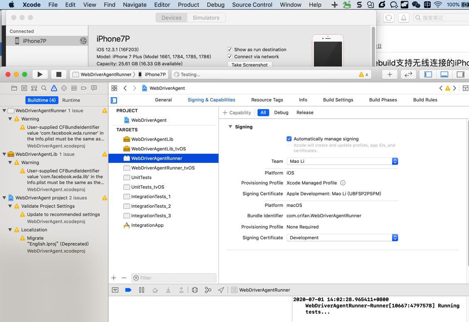Click Take Screenshot button in Devices window

tap(250, 65)
